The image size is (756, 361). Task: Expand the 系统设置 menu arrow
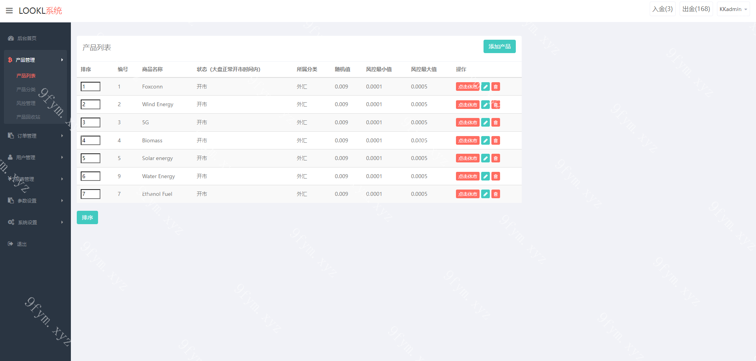pyautogui.click(x=62, y=222)
